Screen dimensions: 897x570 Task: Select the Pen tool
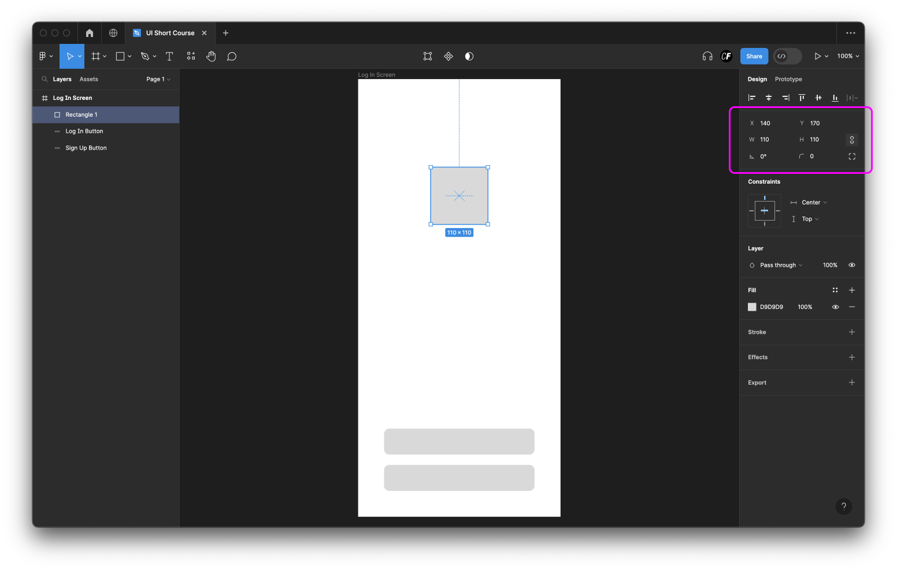coord(145,56)
